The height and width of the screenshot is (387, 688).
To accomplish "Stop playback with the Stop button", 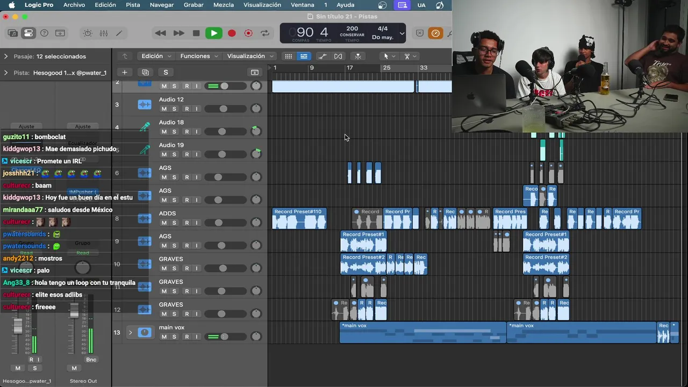I will coord(196,33).
